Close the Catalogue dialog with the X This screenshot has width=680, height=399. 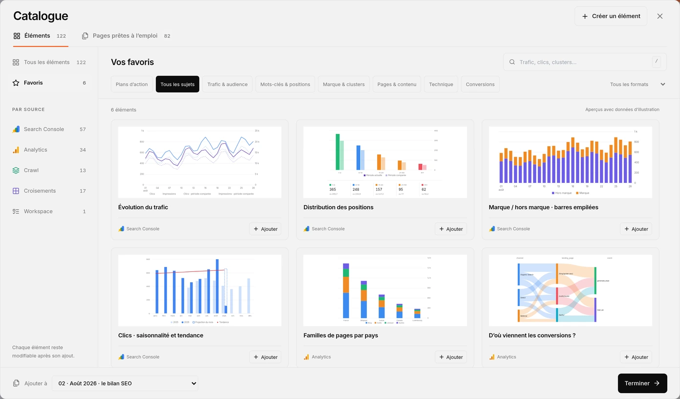click(660, 16)
